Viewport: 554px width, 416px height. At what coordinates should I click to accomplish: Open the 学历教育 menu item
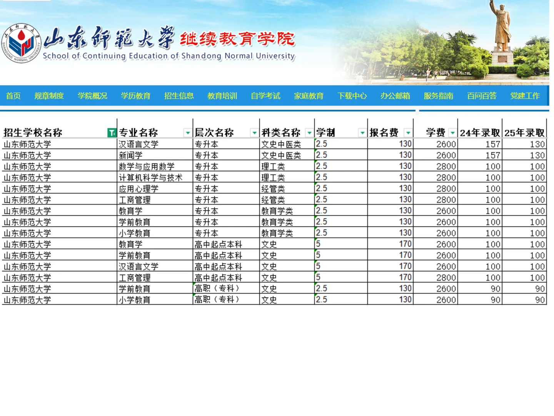pyautogui.click(x=135, y=96)
